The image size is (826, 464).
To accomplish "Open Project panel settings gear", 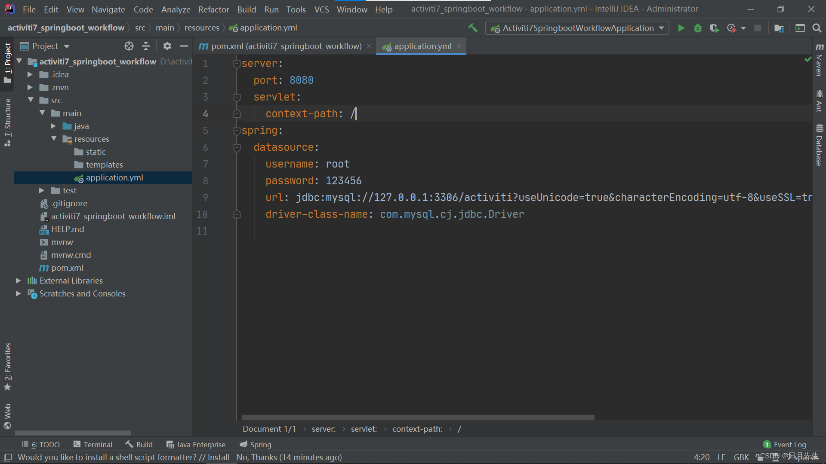I will pyautogui.click(x=167, y=46).
